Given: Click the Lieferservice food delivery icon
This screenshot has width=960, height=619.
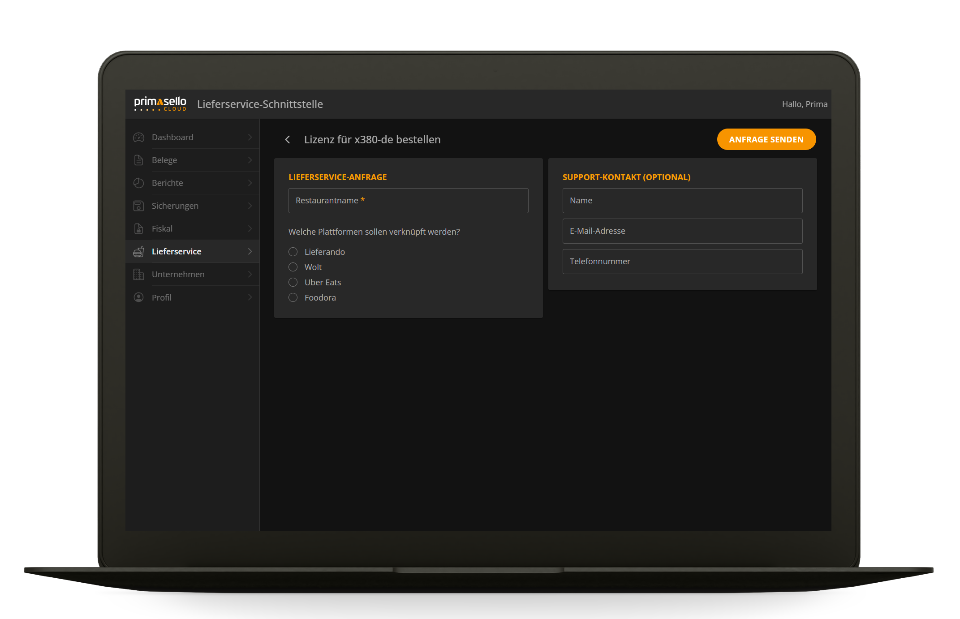Looking at the screenshot, I should tap(139, 252).
